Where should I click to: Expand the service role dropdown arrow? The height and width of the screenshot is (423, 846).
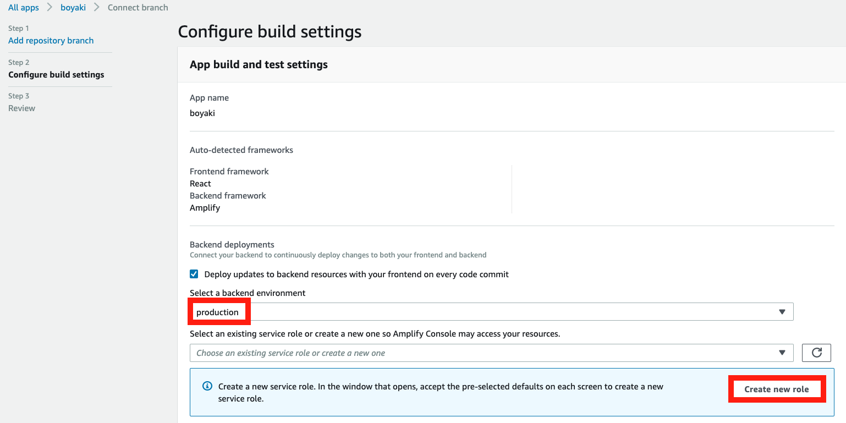[x=782, y=353]
